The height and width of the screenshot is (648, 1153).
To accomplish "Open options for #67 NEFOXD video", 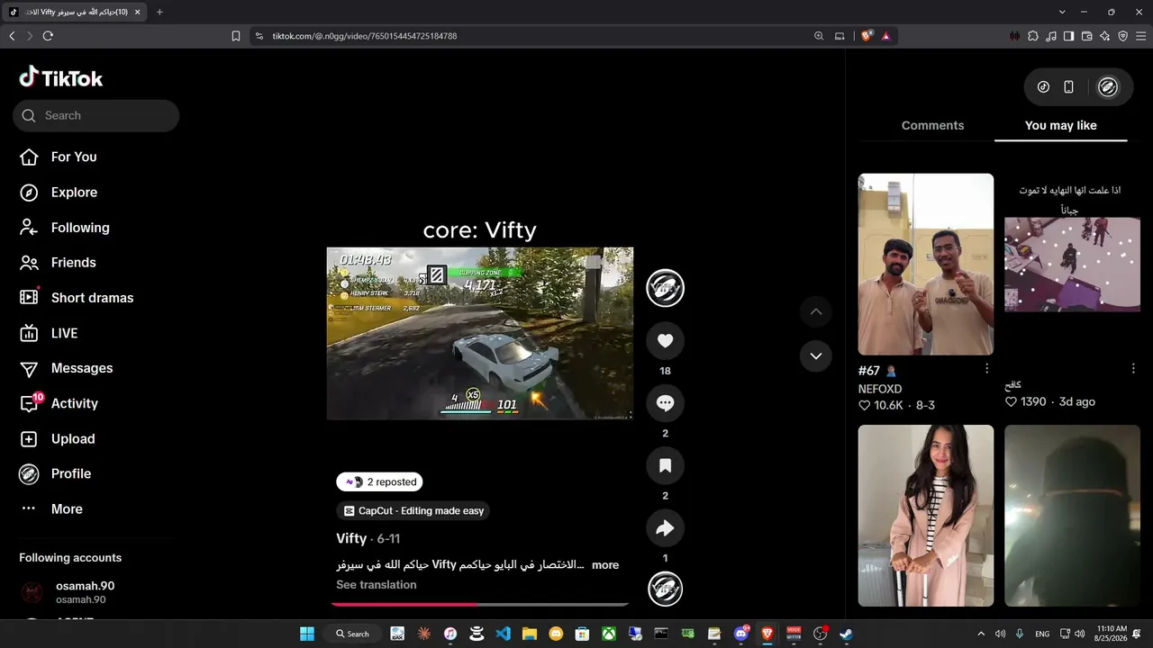I will tap(986, 369).
